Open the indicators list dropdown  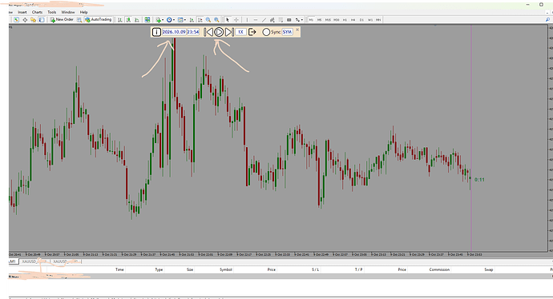pyautogui.click(x=159, y=20)
